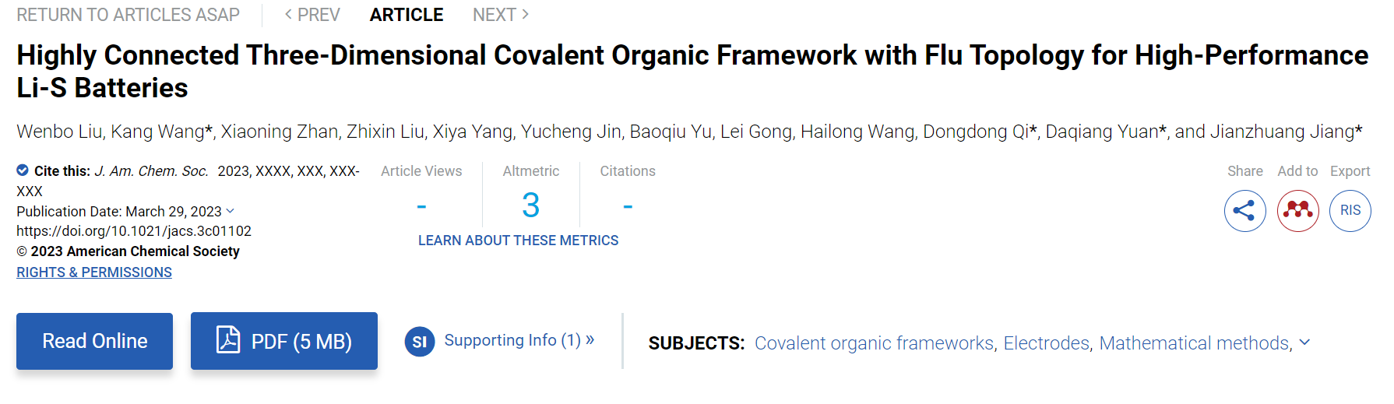Screen dimensions: 1394x404
Task: Expand the full subjects list chevron
Action: point(1305,343)
